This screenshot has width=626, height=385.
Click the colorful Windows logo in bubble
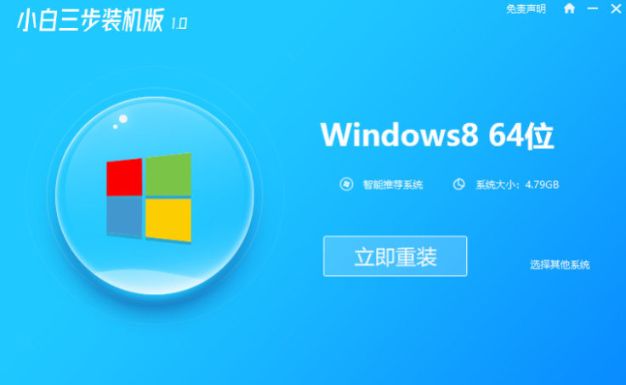point(149,197)
